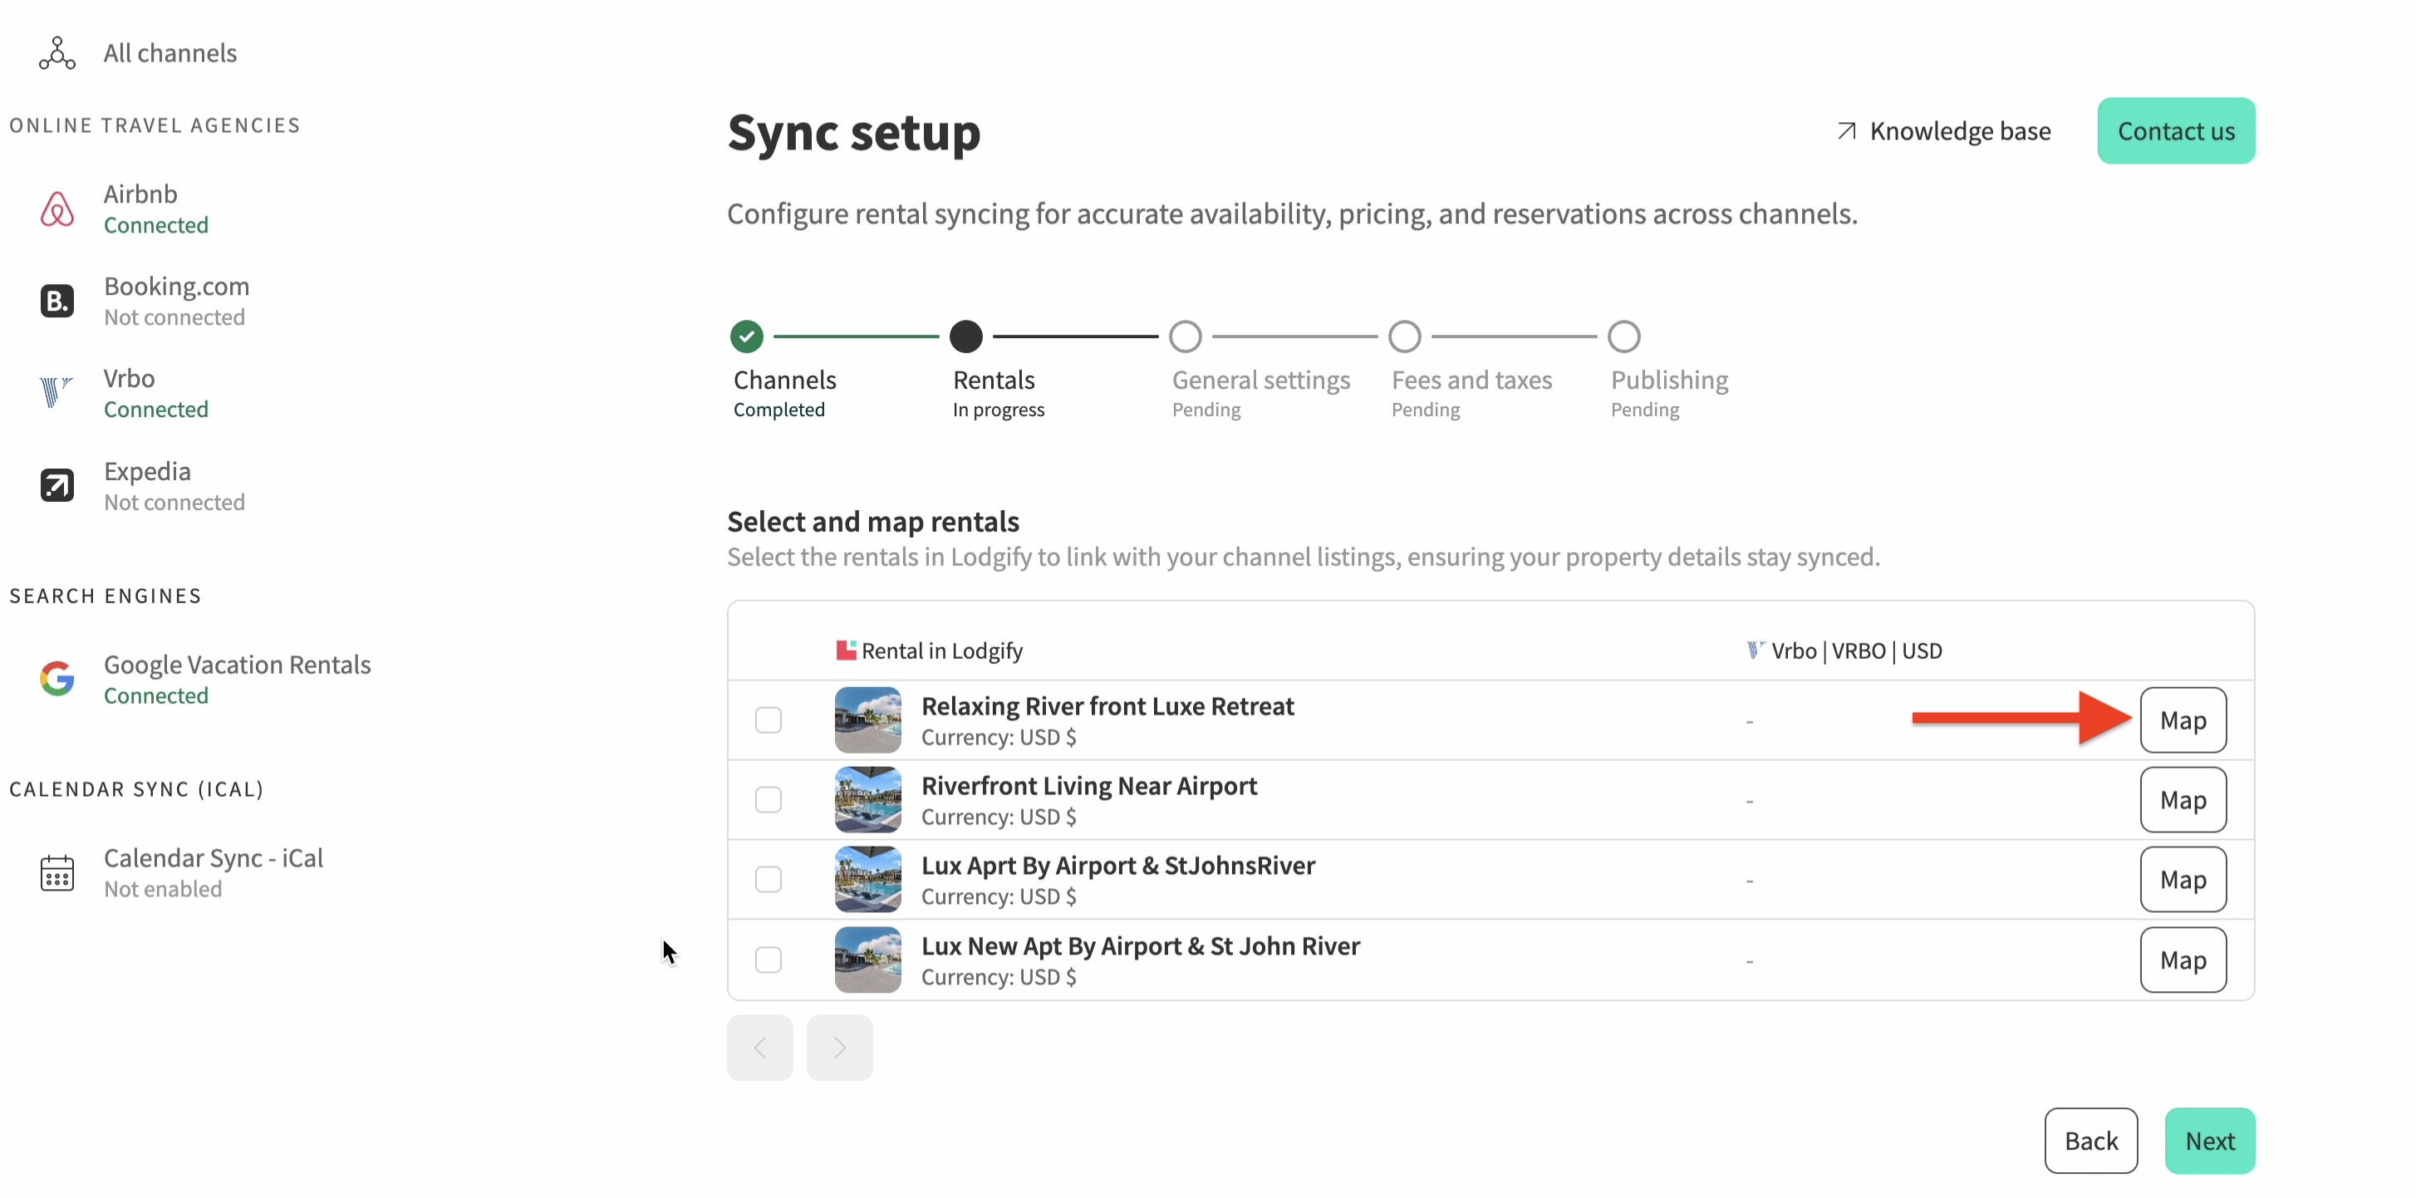Click the Google Vacation Rentals logo
2416x1198 pixels.
click(x=56, y=680)
